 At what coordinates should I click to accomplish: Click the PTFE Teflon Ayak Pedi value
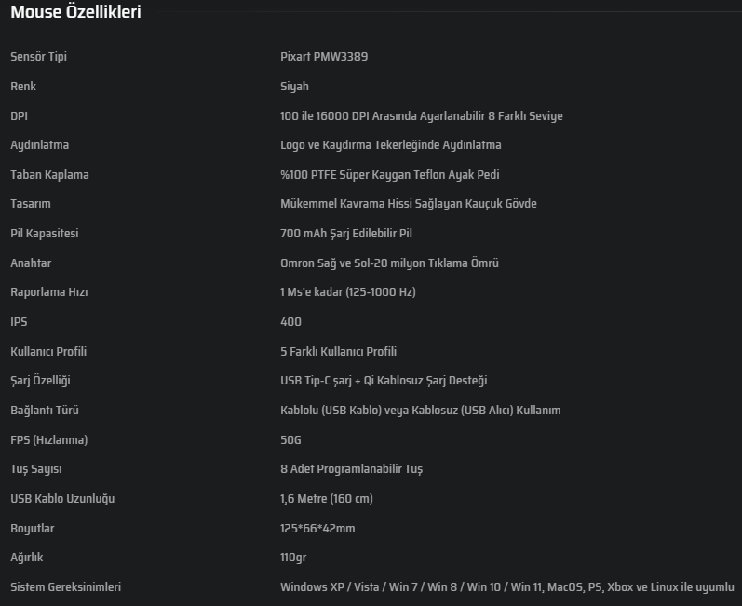[390, 175]
